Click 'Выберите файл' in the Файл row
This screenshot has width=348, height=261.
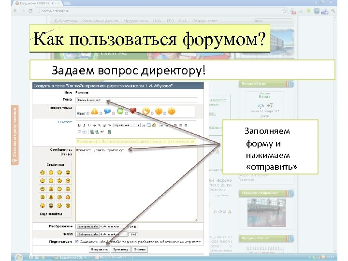[x=88, y=234]
